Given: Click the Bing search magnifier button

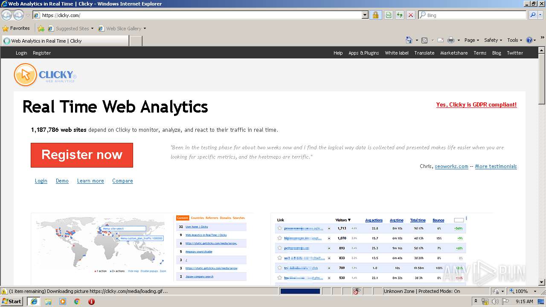Looking at the screenshot, I should tap(533, 15).
